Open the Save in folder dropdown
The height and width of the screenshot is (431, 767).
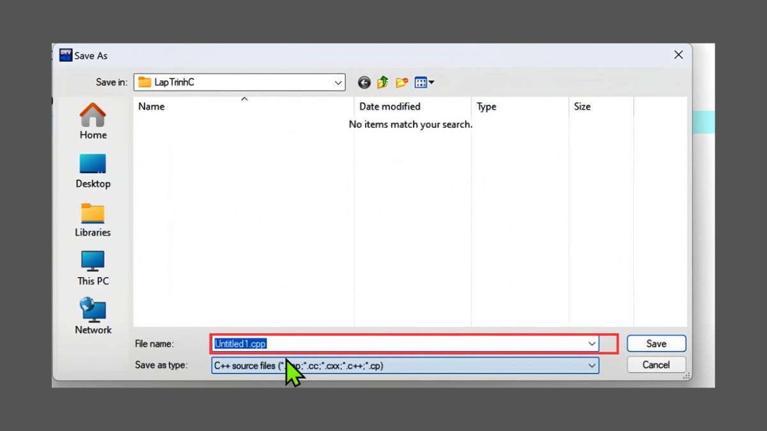(x=339, y=82)
